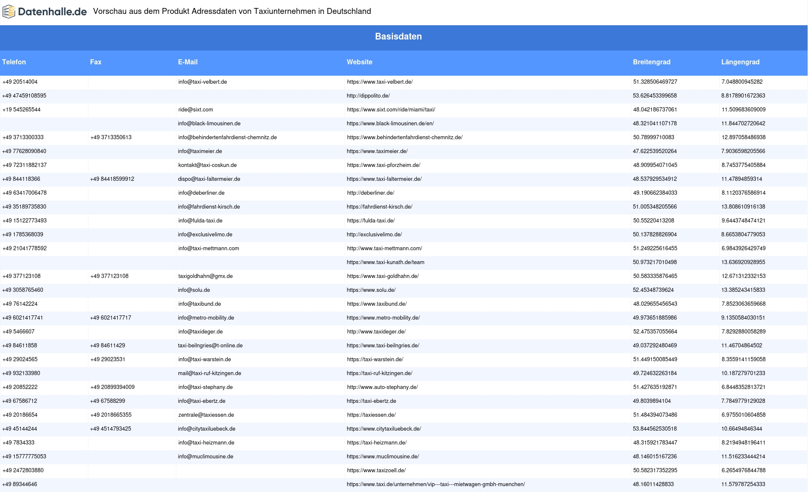The width and height of the screenshot is (808, 492).
Task: Open the https://www.taxi-velbert.de/ website cell
Action: pos(380,82)
